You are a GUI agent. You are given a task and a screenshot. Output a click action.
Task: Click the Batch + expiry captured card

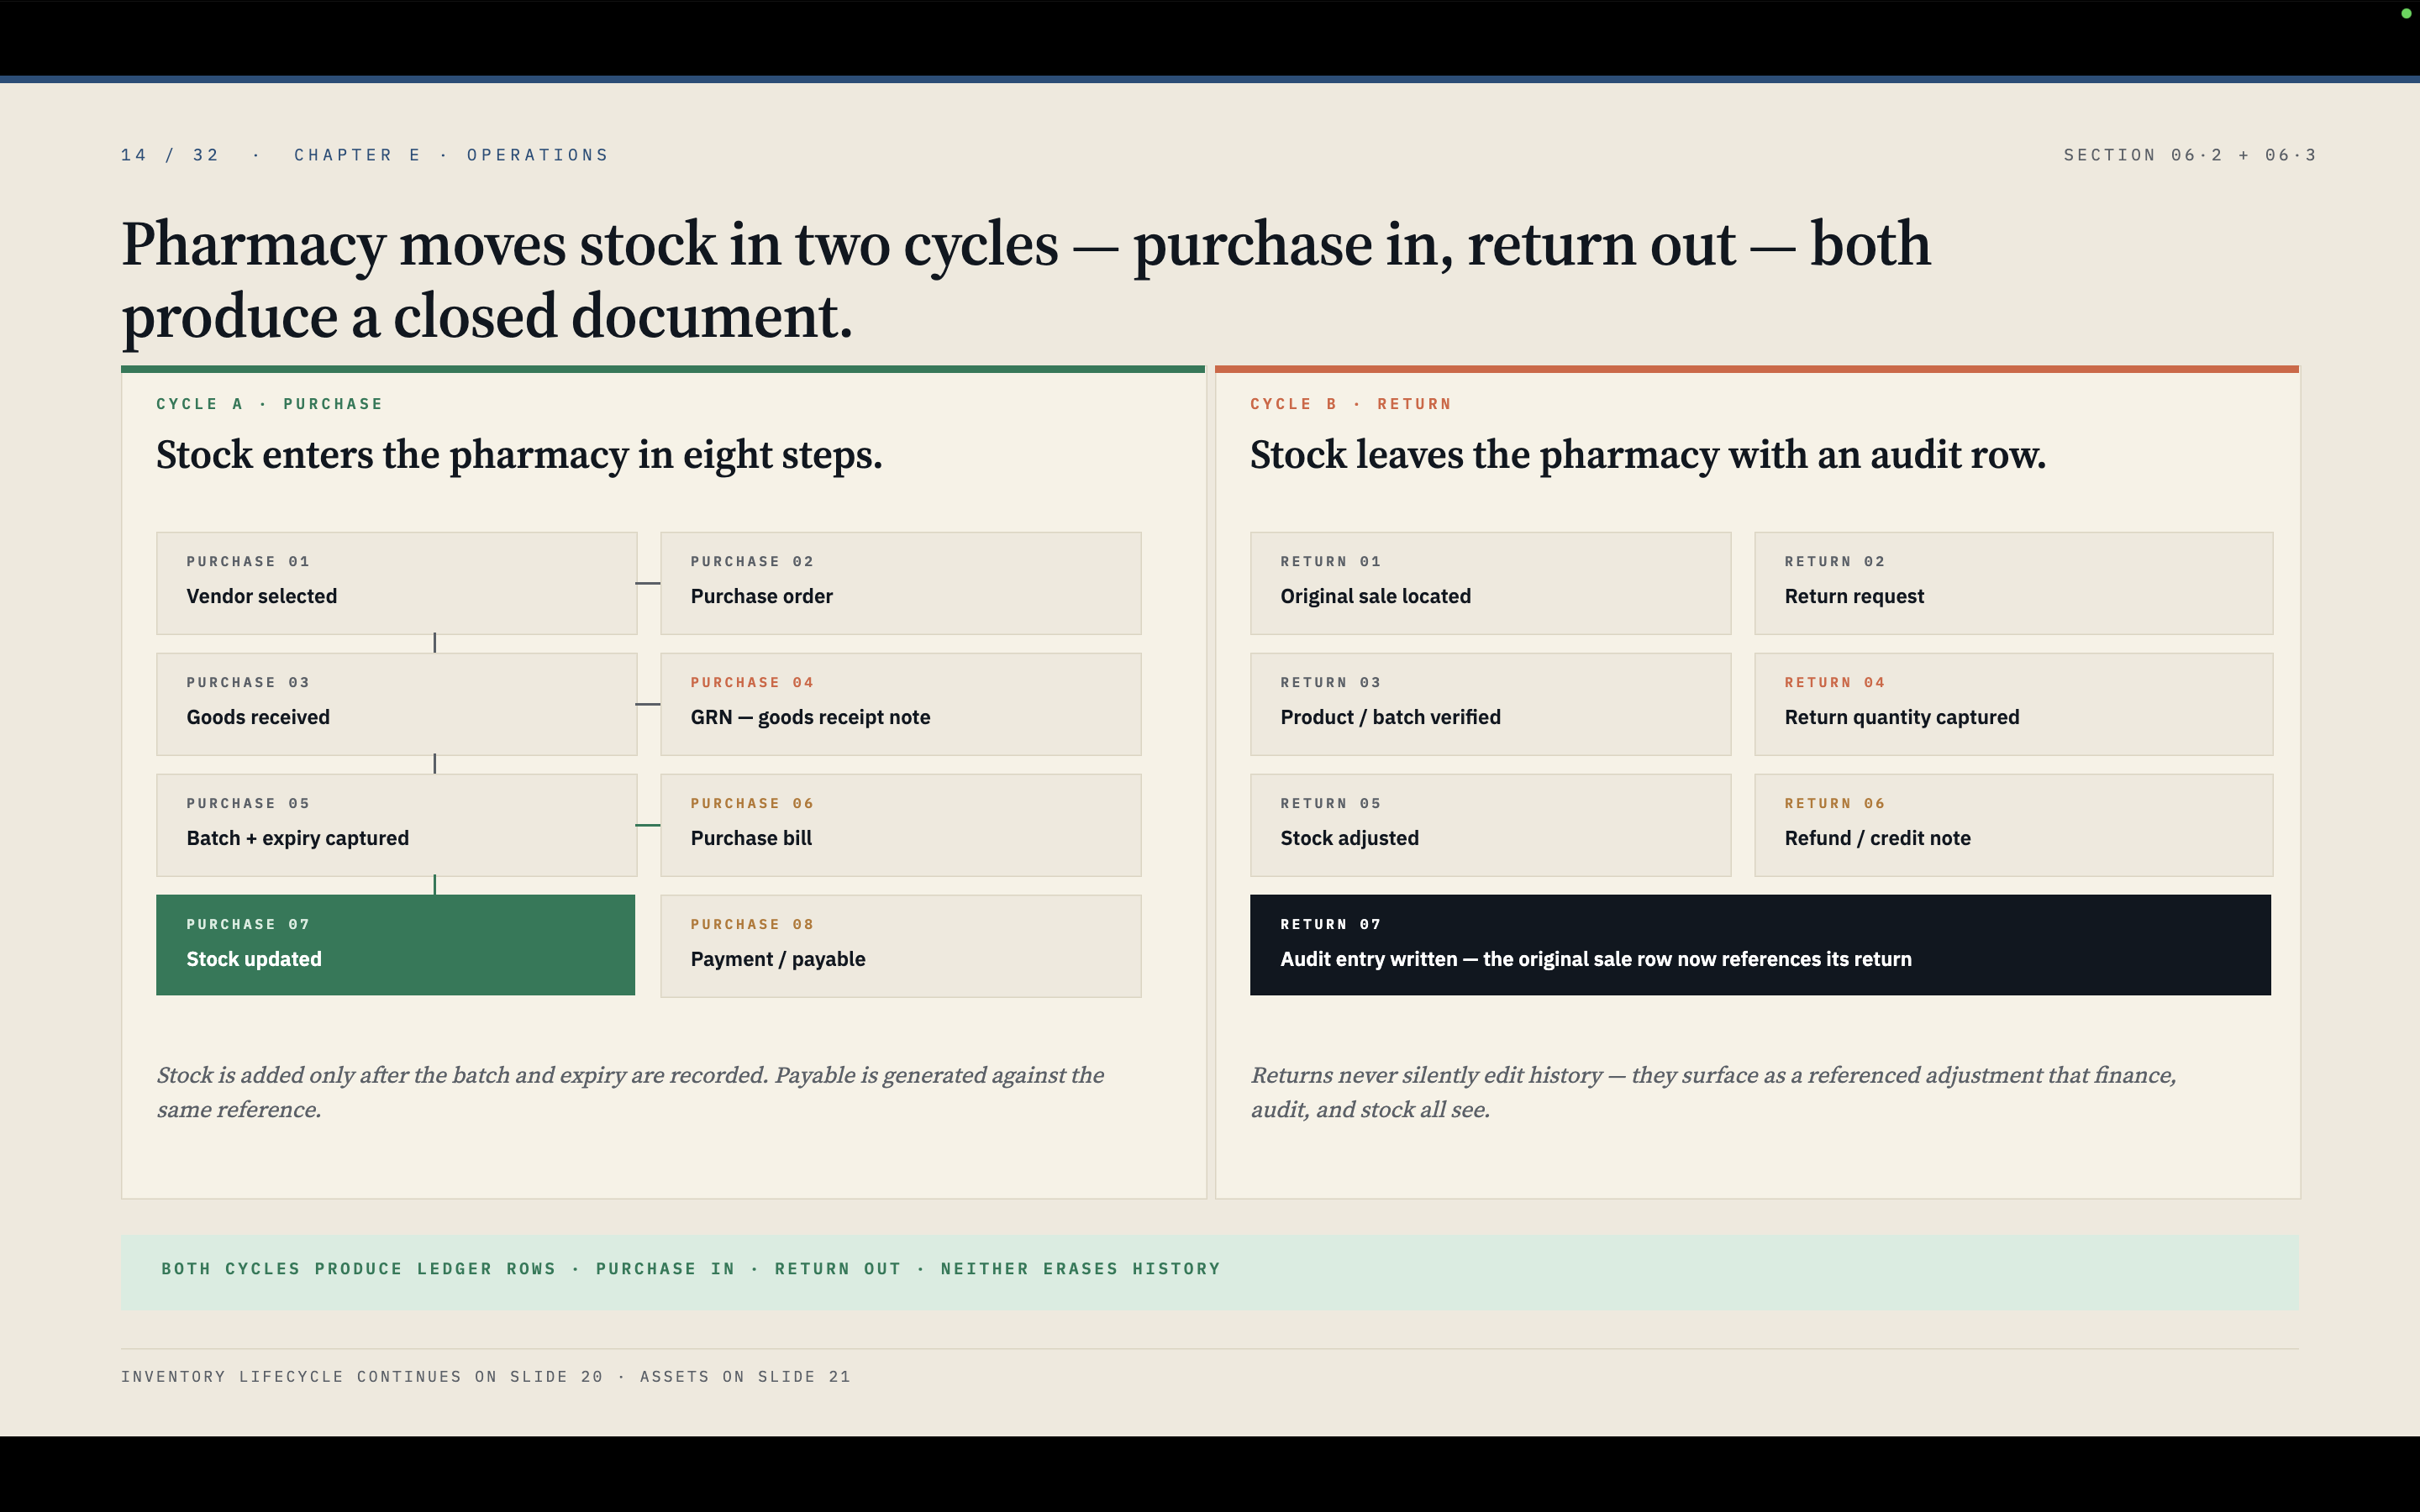point(396,825)
